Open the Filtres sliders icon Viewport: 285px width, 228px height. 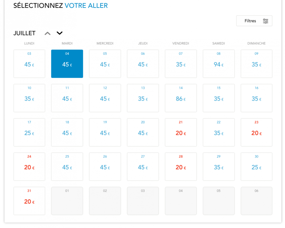coord(266,21)
